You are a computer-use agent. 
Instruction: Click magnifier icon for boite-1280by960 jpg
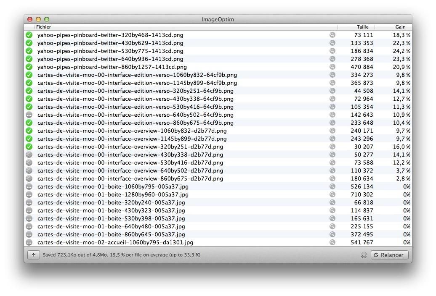[332, 194]
